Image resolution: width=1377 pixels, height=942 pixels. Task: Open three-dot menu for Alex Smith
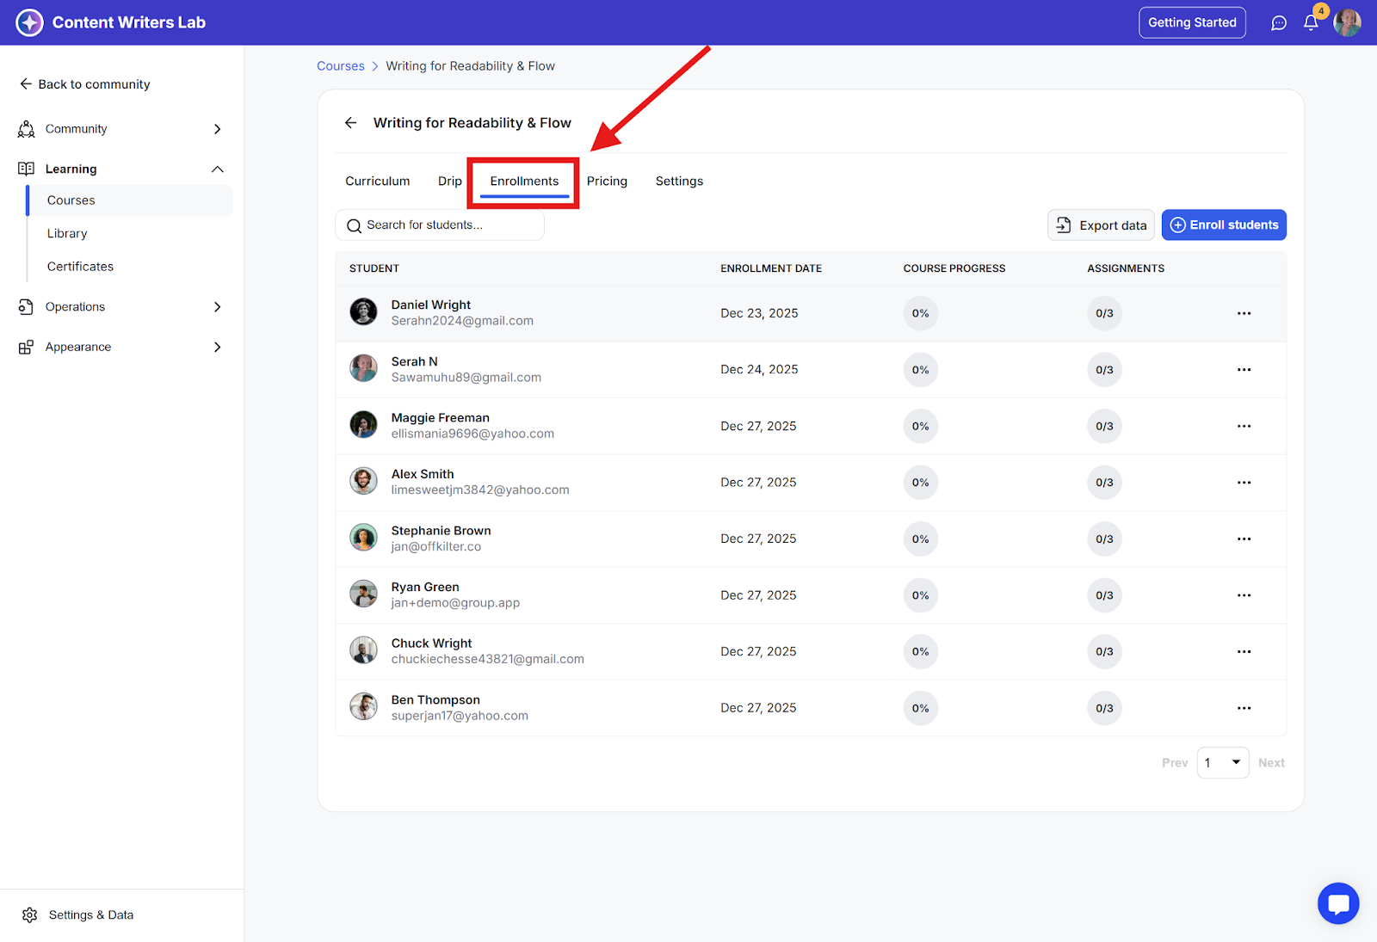point(1244,483)
